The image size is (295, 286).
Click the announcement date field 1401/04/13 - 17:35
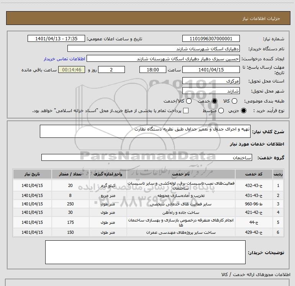click(56, 38)
